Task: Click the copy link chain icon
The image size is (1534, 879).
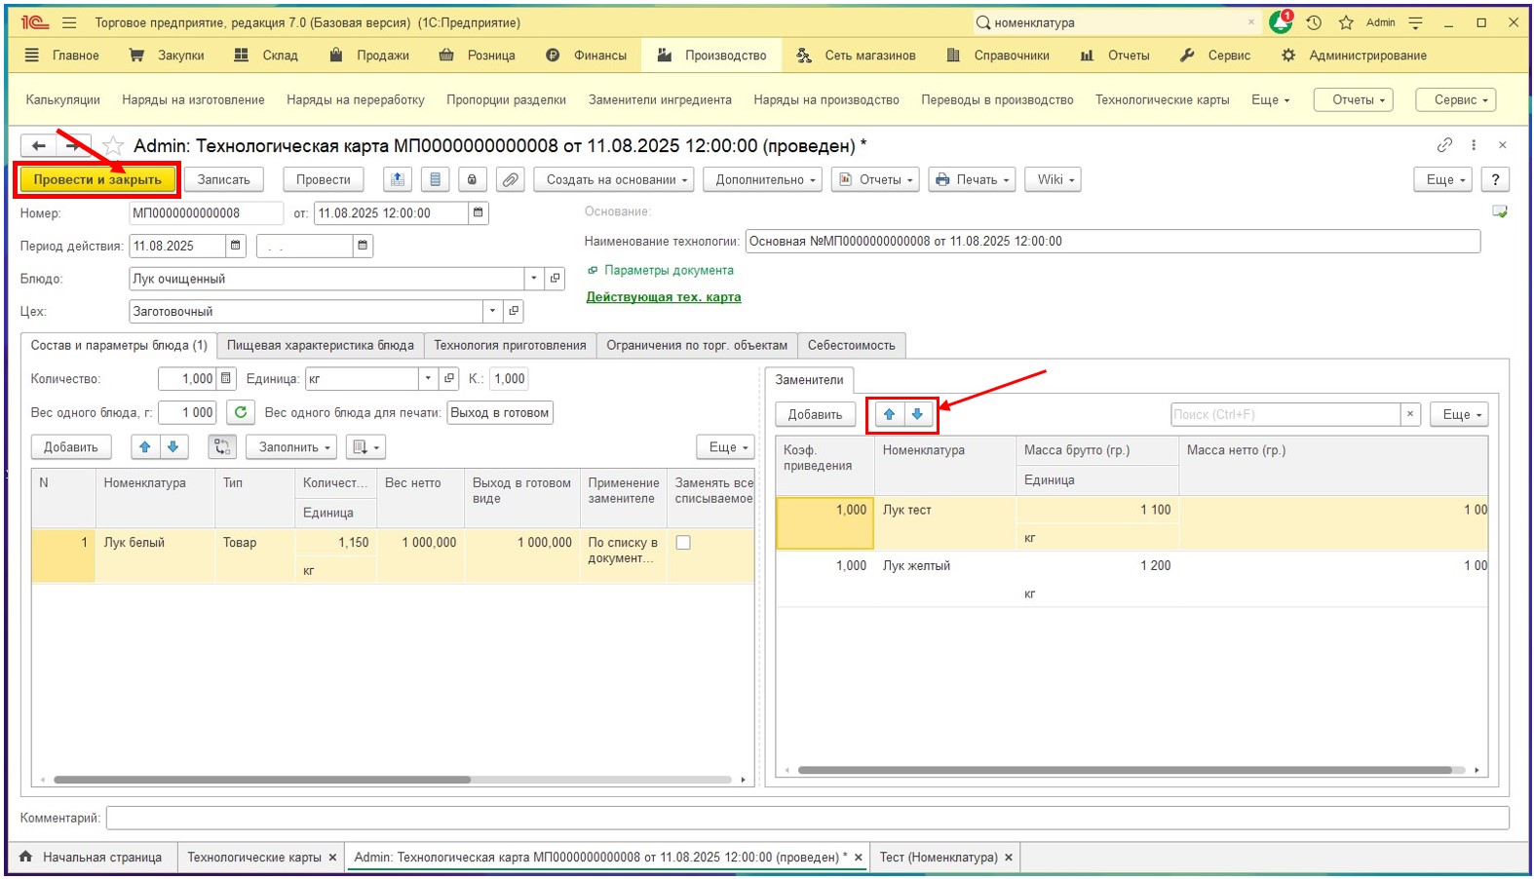Action: coord(1444,145)
